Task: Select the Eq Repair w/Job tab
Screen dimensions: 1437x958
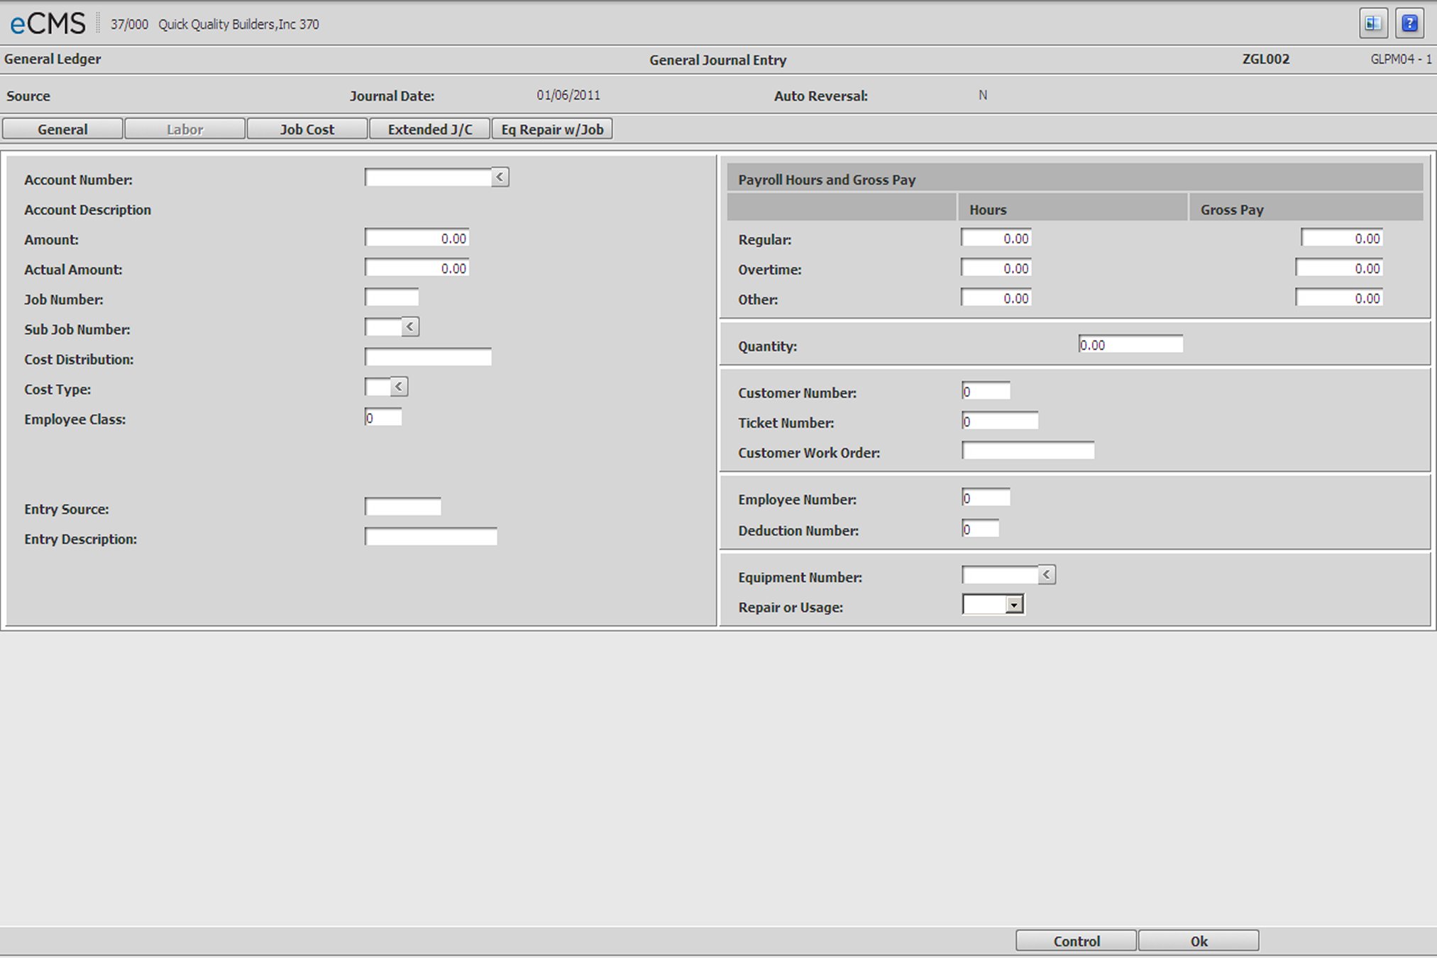Action: click(x=552, y=129)
